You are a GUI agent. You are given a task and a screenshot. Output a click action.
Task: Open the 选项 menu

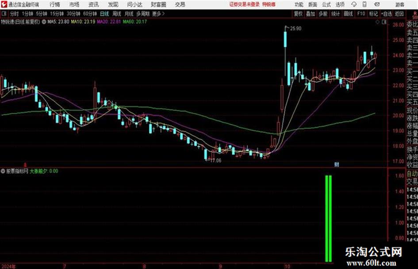click(x=340, y=4)
